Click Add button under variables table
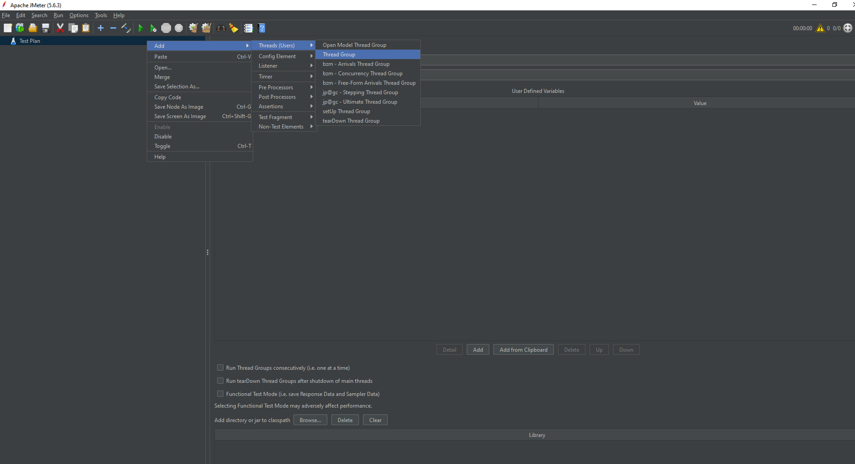 point(478,349)
